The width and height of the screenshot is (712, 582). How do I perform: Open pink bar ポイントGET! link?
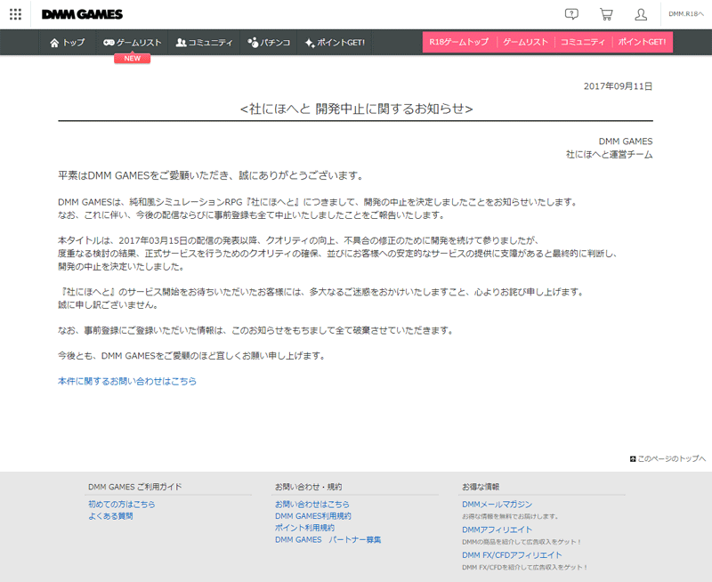pos(642,42)
